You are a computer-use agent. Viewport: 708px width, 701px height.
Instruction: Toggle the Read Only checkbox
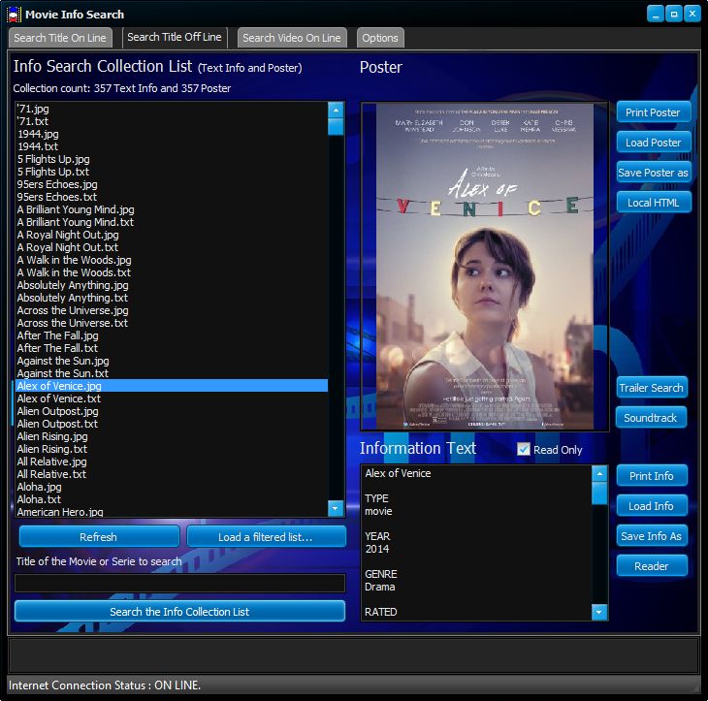[x=524, y=449]
